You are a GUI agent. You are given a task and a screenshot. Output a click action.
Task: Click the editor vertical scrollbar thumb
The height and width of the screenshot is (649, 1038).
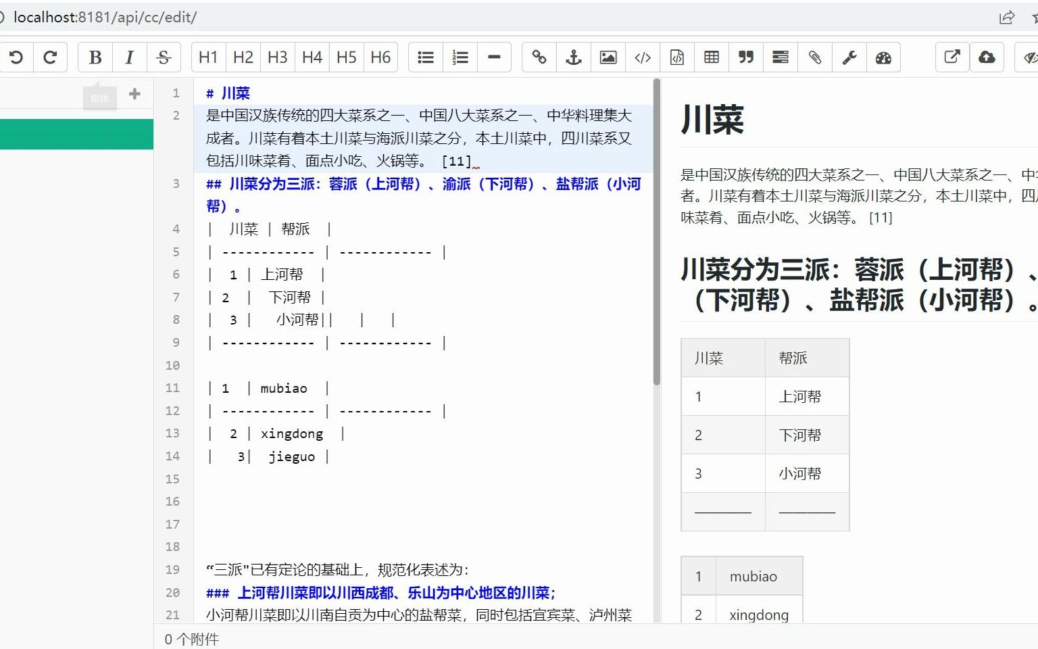656,233
